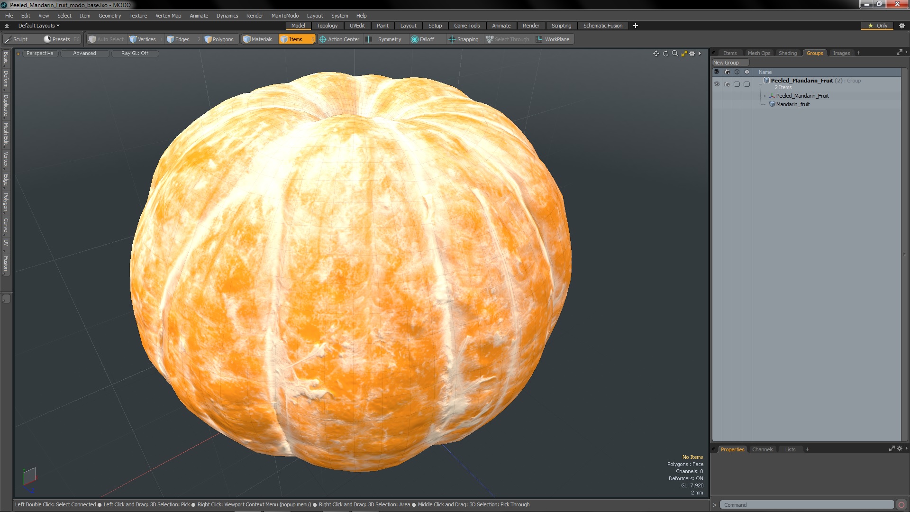Toggle visibility eye for Peeled_Mandarin_Fruit group

tap(717, 84)
